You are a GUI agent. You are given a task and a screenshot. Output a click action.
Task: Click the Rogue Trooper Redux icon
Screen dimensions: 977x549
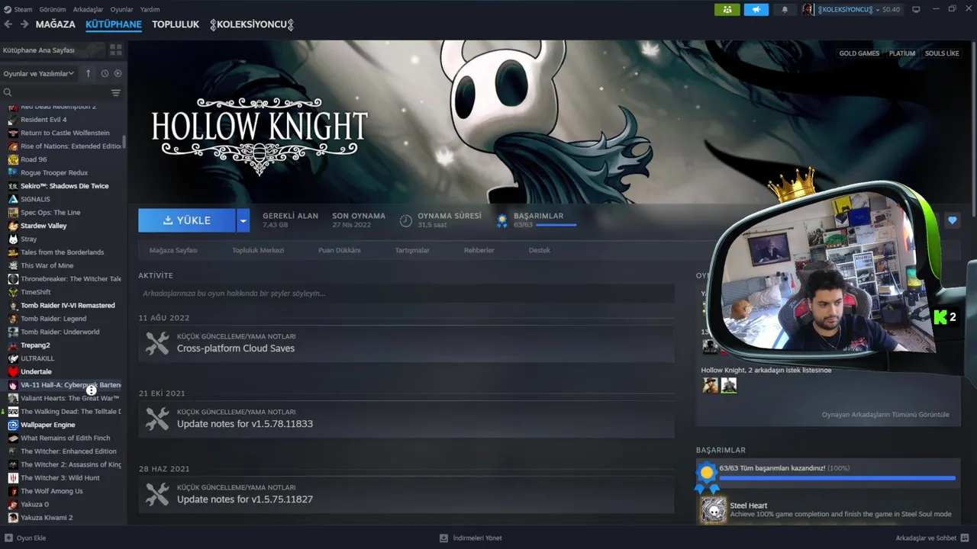tap(13, 172)
